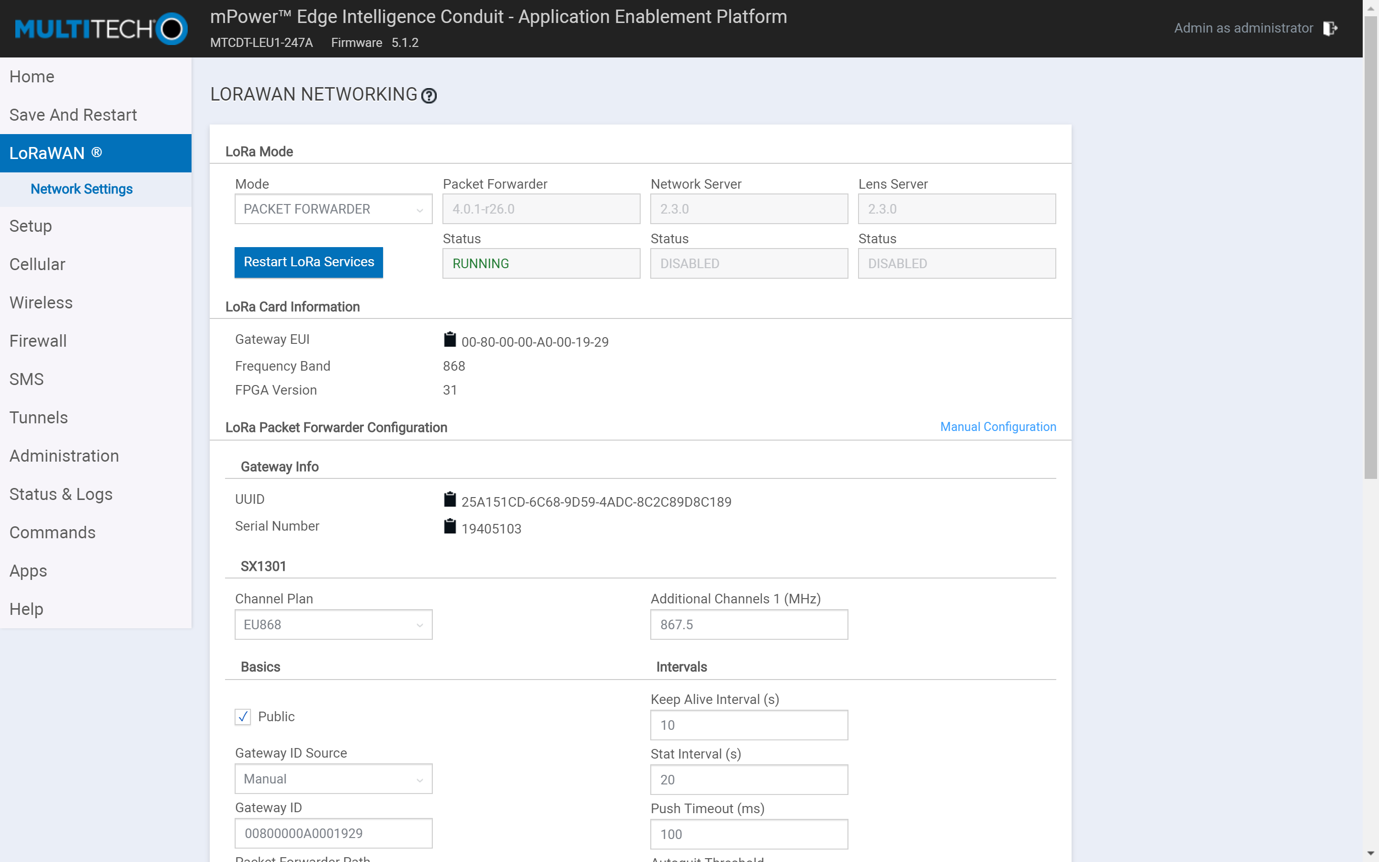Edit the Keep Alive Interval input field
1379x862 pixels.
tap(748, 725)
